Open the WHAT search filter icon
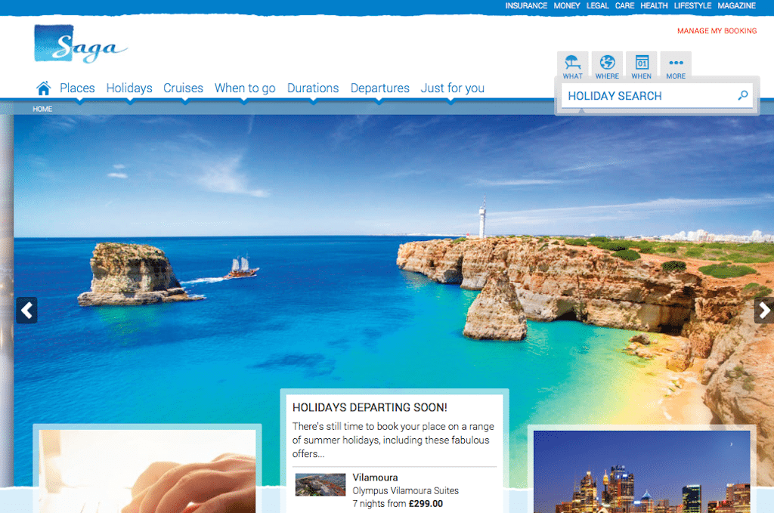Screen dimensions: 774x513 [x=573, y=66]
